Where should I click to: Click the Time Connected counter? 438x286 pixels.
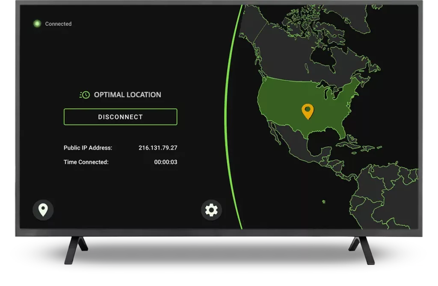pos(166,162)
